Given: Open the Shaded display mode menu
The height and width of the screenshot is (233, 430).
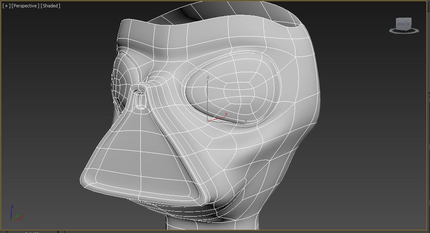Looking at the screenshot, I should [x=50, y=6].
